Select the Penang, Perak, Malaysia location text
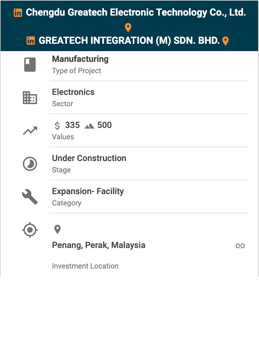 tap(99, 245)
